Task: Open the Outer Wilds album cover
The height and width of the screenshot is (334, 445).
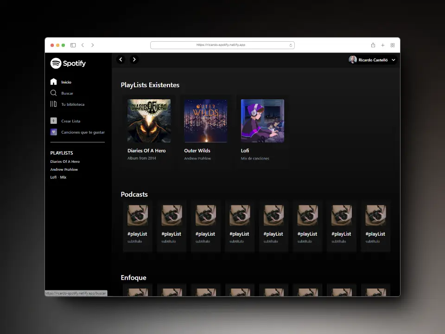Action: 205,120
